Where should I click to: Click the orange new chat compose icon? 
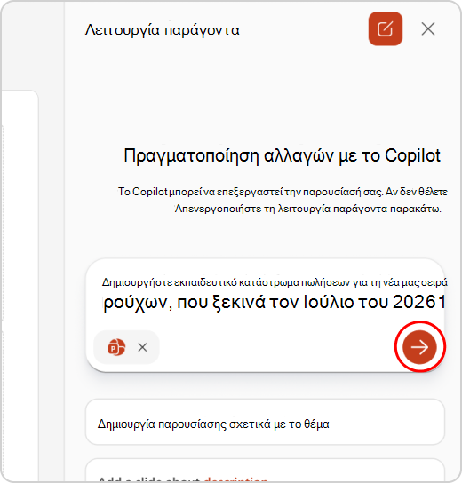(386, 29)
